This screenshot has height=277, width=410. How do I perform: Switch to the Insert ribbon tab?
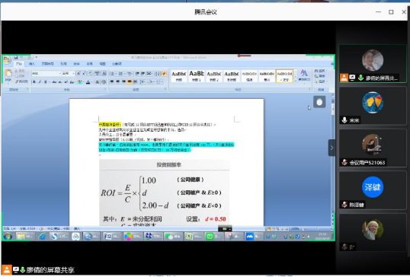tap(32, 64)
